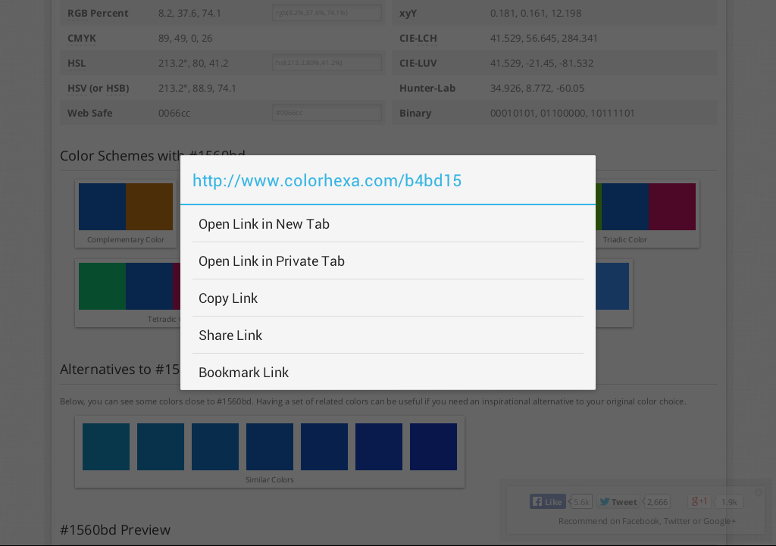This screenshot has width=776, height=546.
Task: Select the first teal similar color swatch
Action: pyautogui.click(x=106, y=447)
